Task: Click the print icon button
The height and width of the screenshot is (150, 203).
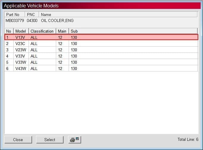Action: [75, 140]
